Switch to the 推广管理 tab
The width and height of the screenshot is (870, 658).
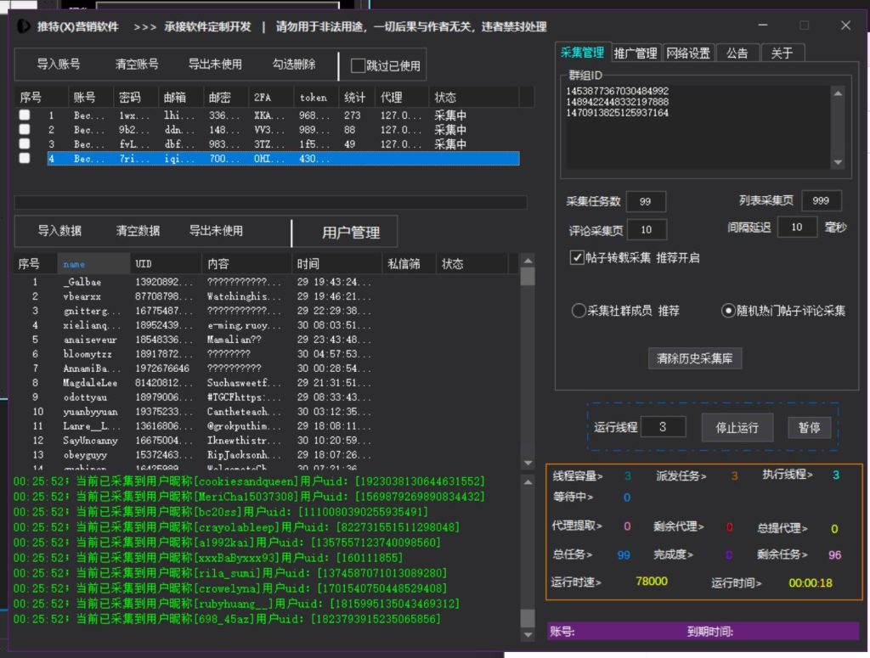pos(635,53)
